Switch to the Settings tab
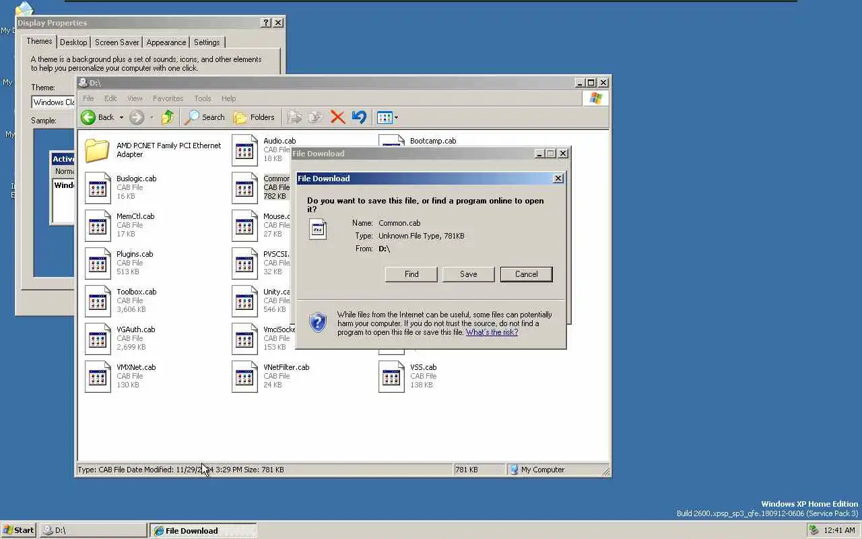Viewport: 862px width, 539px height. 207,42
